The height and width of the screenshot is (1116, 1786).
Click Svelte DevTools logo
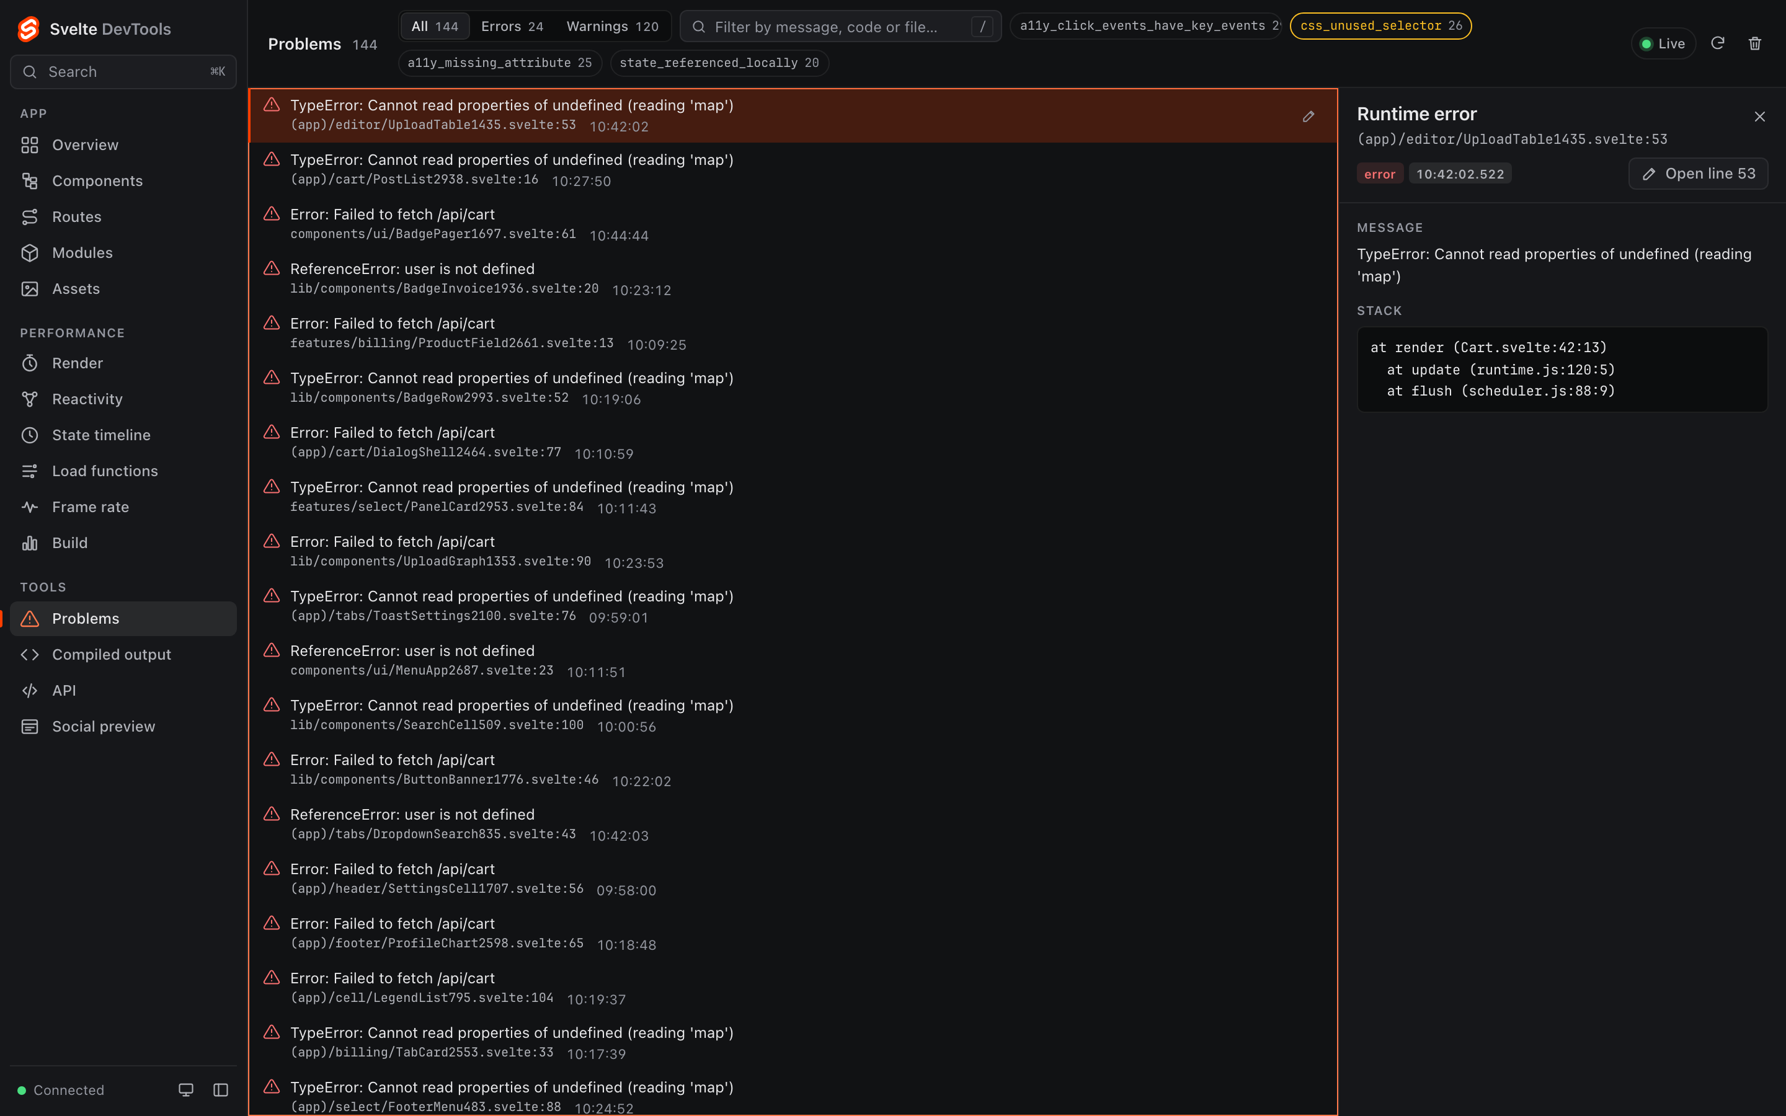tap(29, 29)
